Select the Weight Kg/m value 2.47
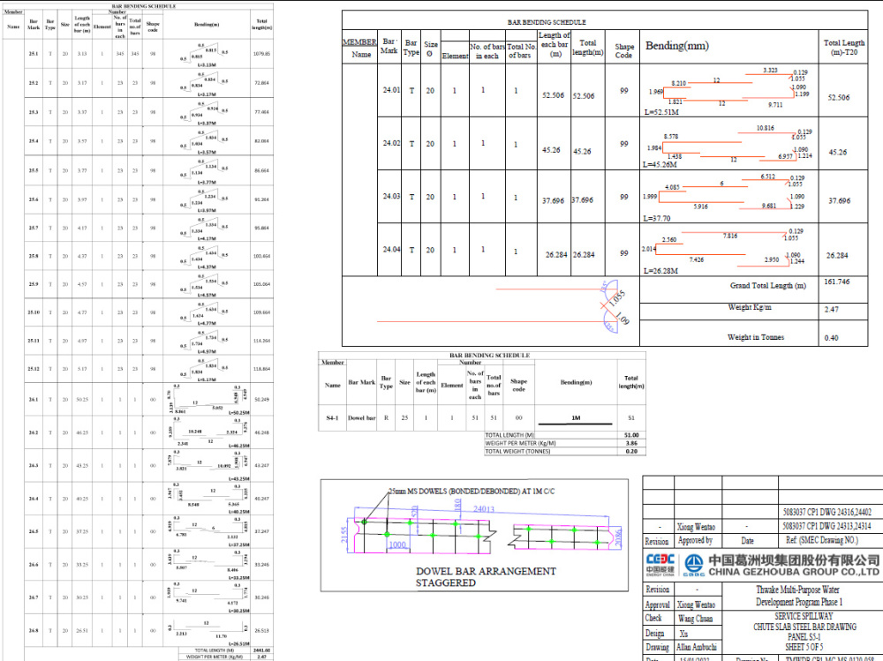 [830, 311]
